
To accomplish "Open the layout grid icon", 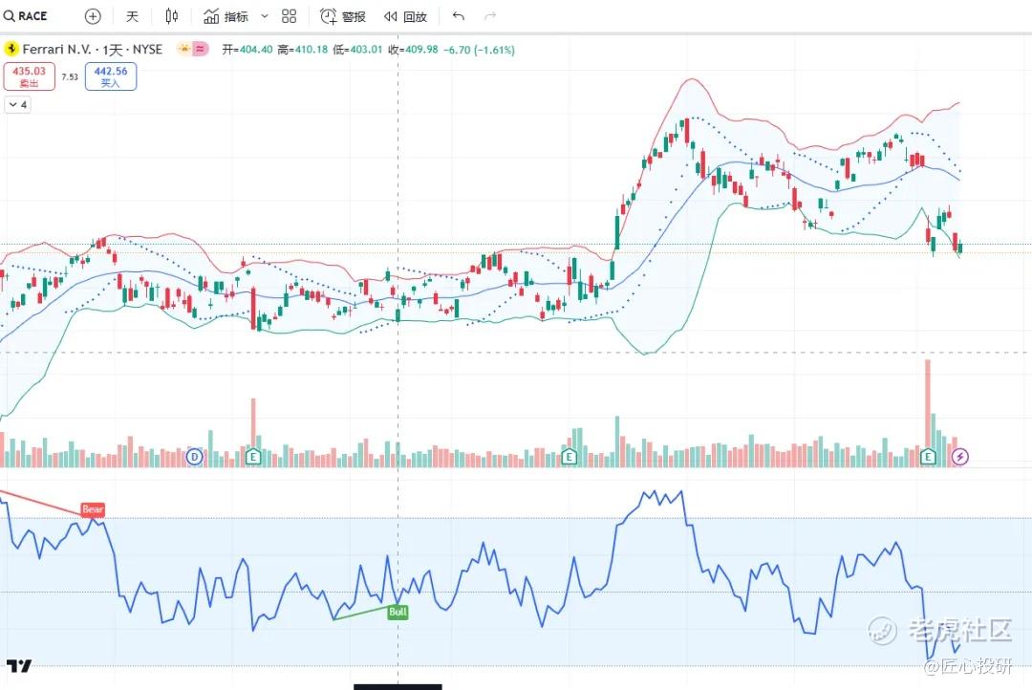I will (289, 16).
